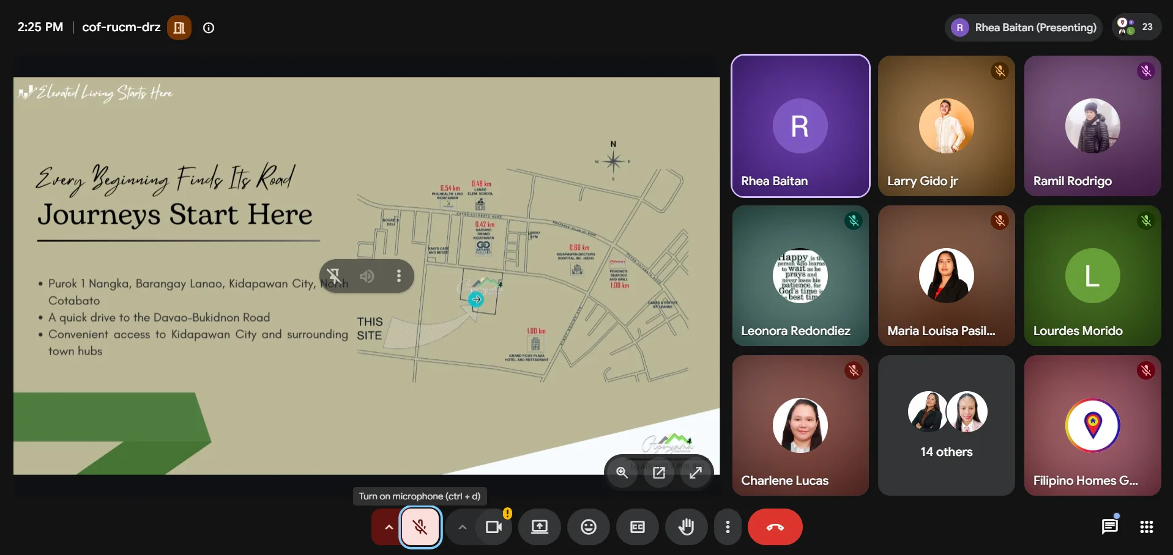Open the activities grid icon

(1147, 527)
